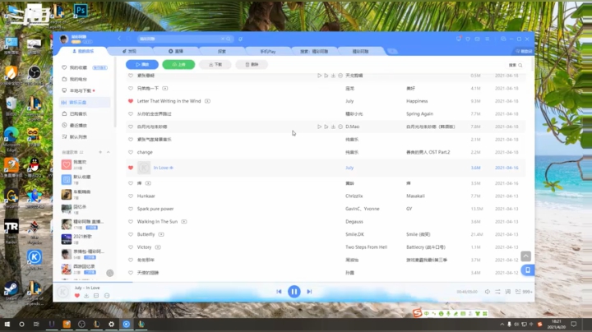
Task: Like the song Walking In The Sun
Action: 131,221
